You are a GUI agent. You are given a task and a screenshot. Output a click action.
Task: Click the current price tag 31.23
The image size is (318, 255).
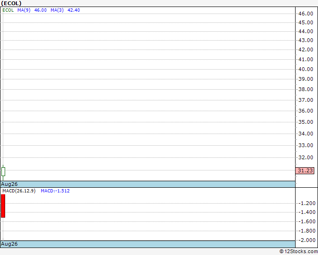point(305,170)
